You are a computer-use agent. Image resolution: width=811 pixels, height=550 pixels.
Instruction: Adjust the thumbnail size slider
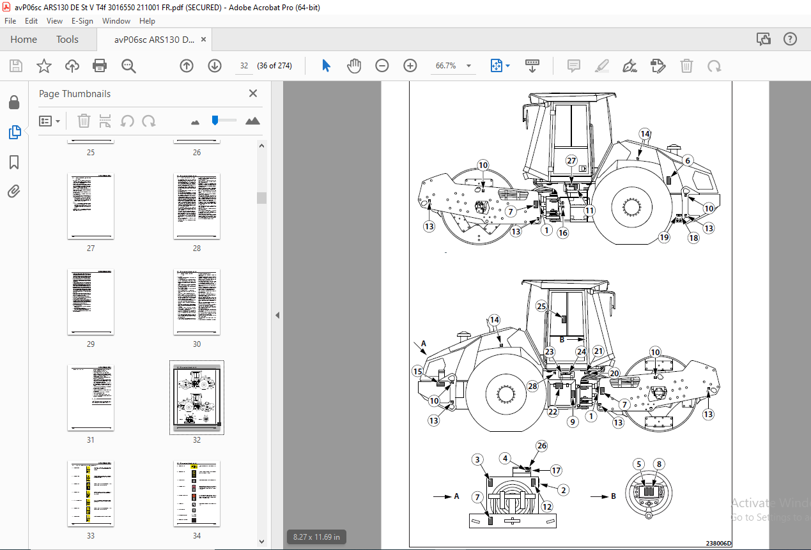pos(215,120)
